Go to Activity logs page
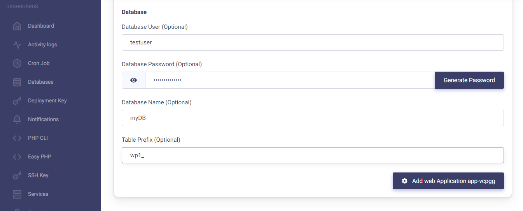This screenshot has width=523, height=211. pyautogui.click(x=42, y=45)
